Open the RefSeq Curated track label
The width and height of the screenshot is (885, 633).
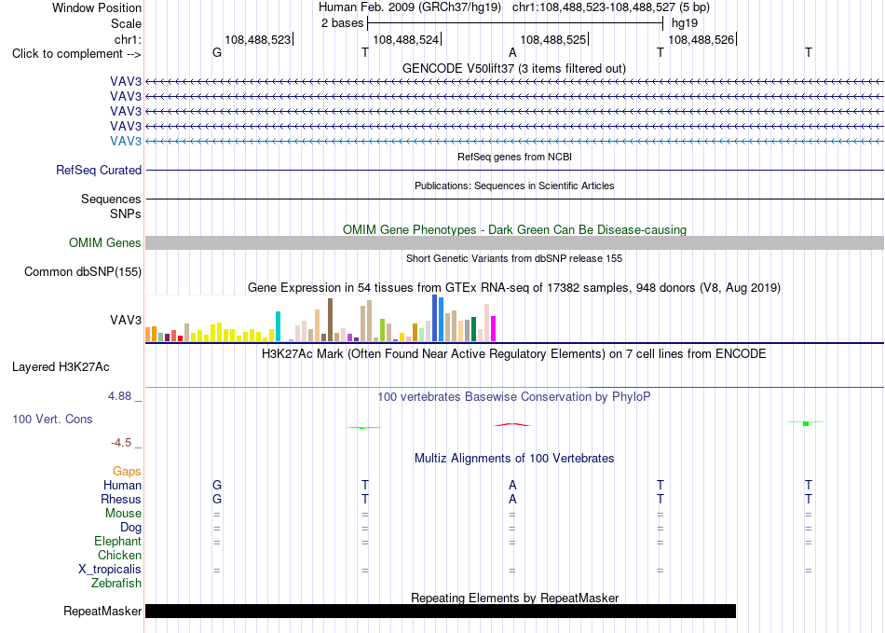click(98, 170)
